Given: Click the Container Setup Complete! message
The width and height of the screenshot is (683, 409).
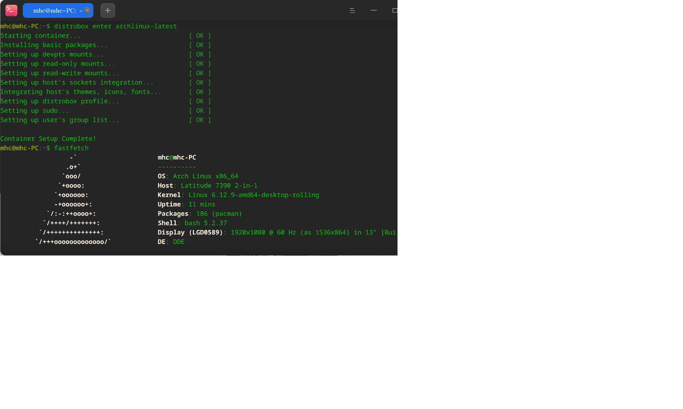Looking at the screenshot, I should 48,139.
